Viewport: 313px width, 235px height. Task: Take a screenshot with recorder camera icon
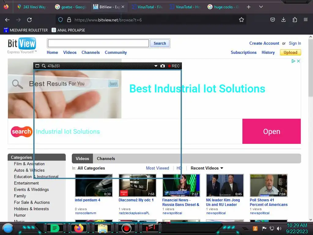[163, 66]
